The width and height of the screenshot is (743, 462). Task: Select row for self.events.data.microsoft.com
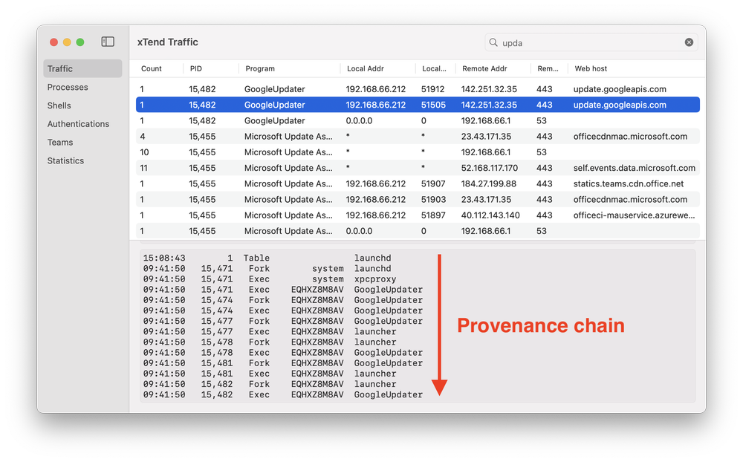point(418,168)
